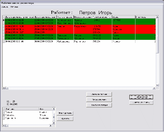Click the red row dated 24.04.2009
Viewport: 164px width, 132px height.
79,26
